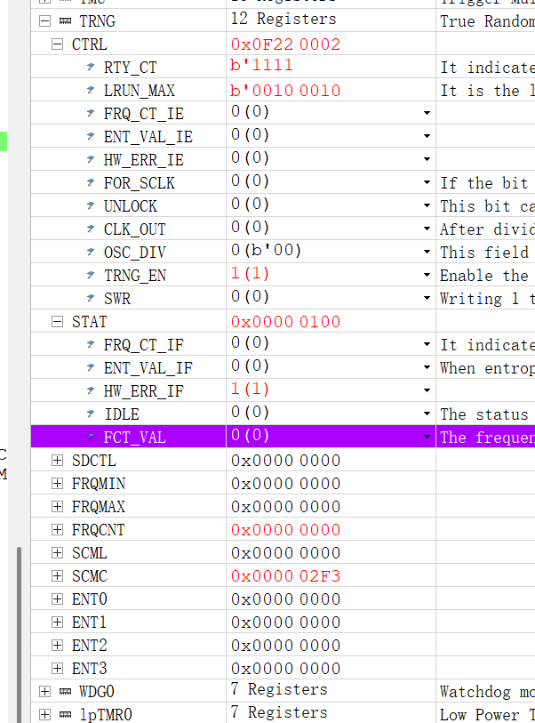Click the OSC_DIV bitfield icon

tap(91, 253)
